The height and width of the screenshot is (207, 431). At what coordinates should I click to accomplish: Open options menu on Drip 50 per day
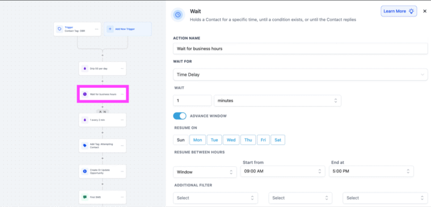tap(122, 69)
